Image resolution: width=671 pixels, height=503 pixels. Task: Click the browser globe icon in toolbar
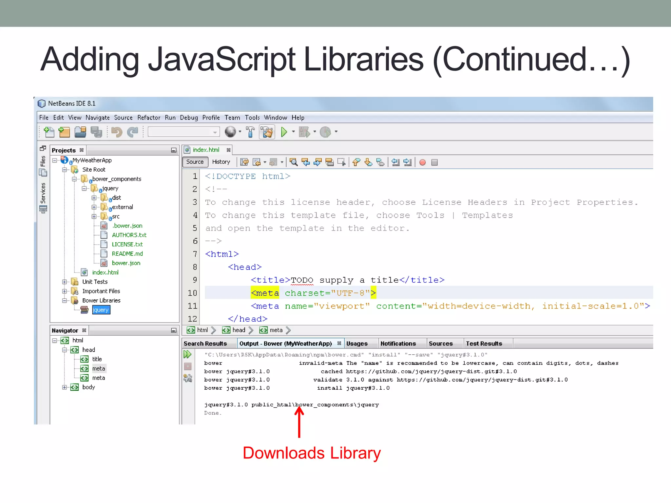[x=230, y=132]
